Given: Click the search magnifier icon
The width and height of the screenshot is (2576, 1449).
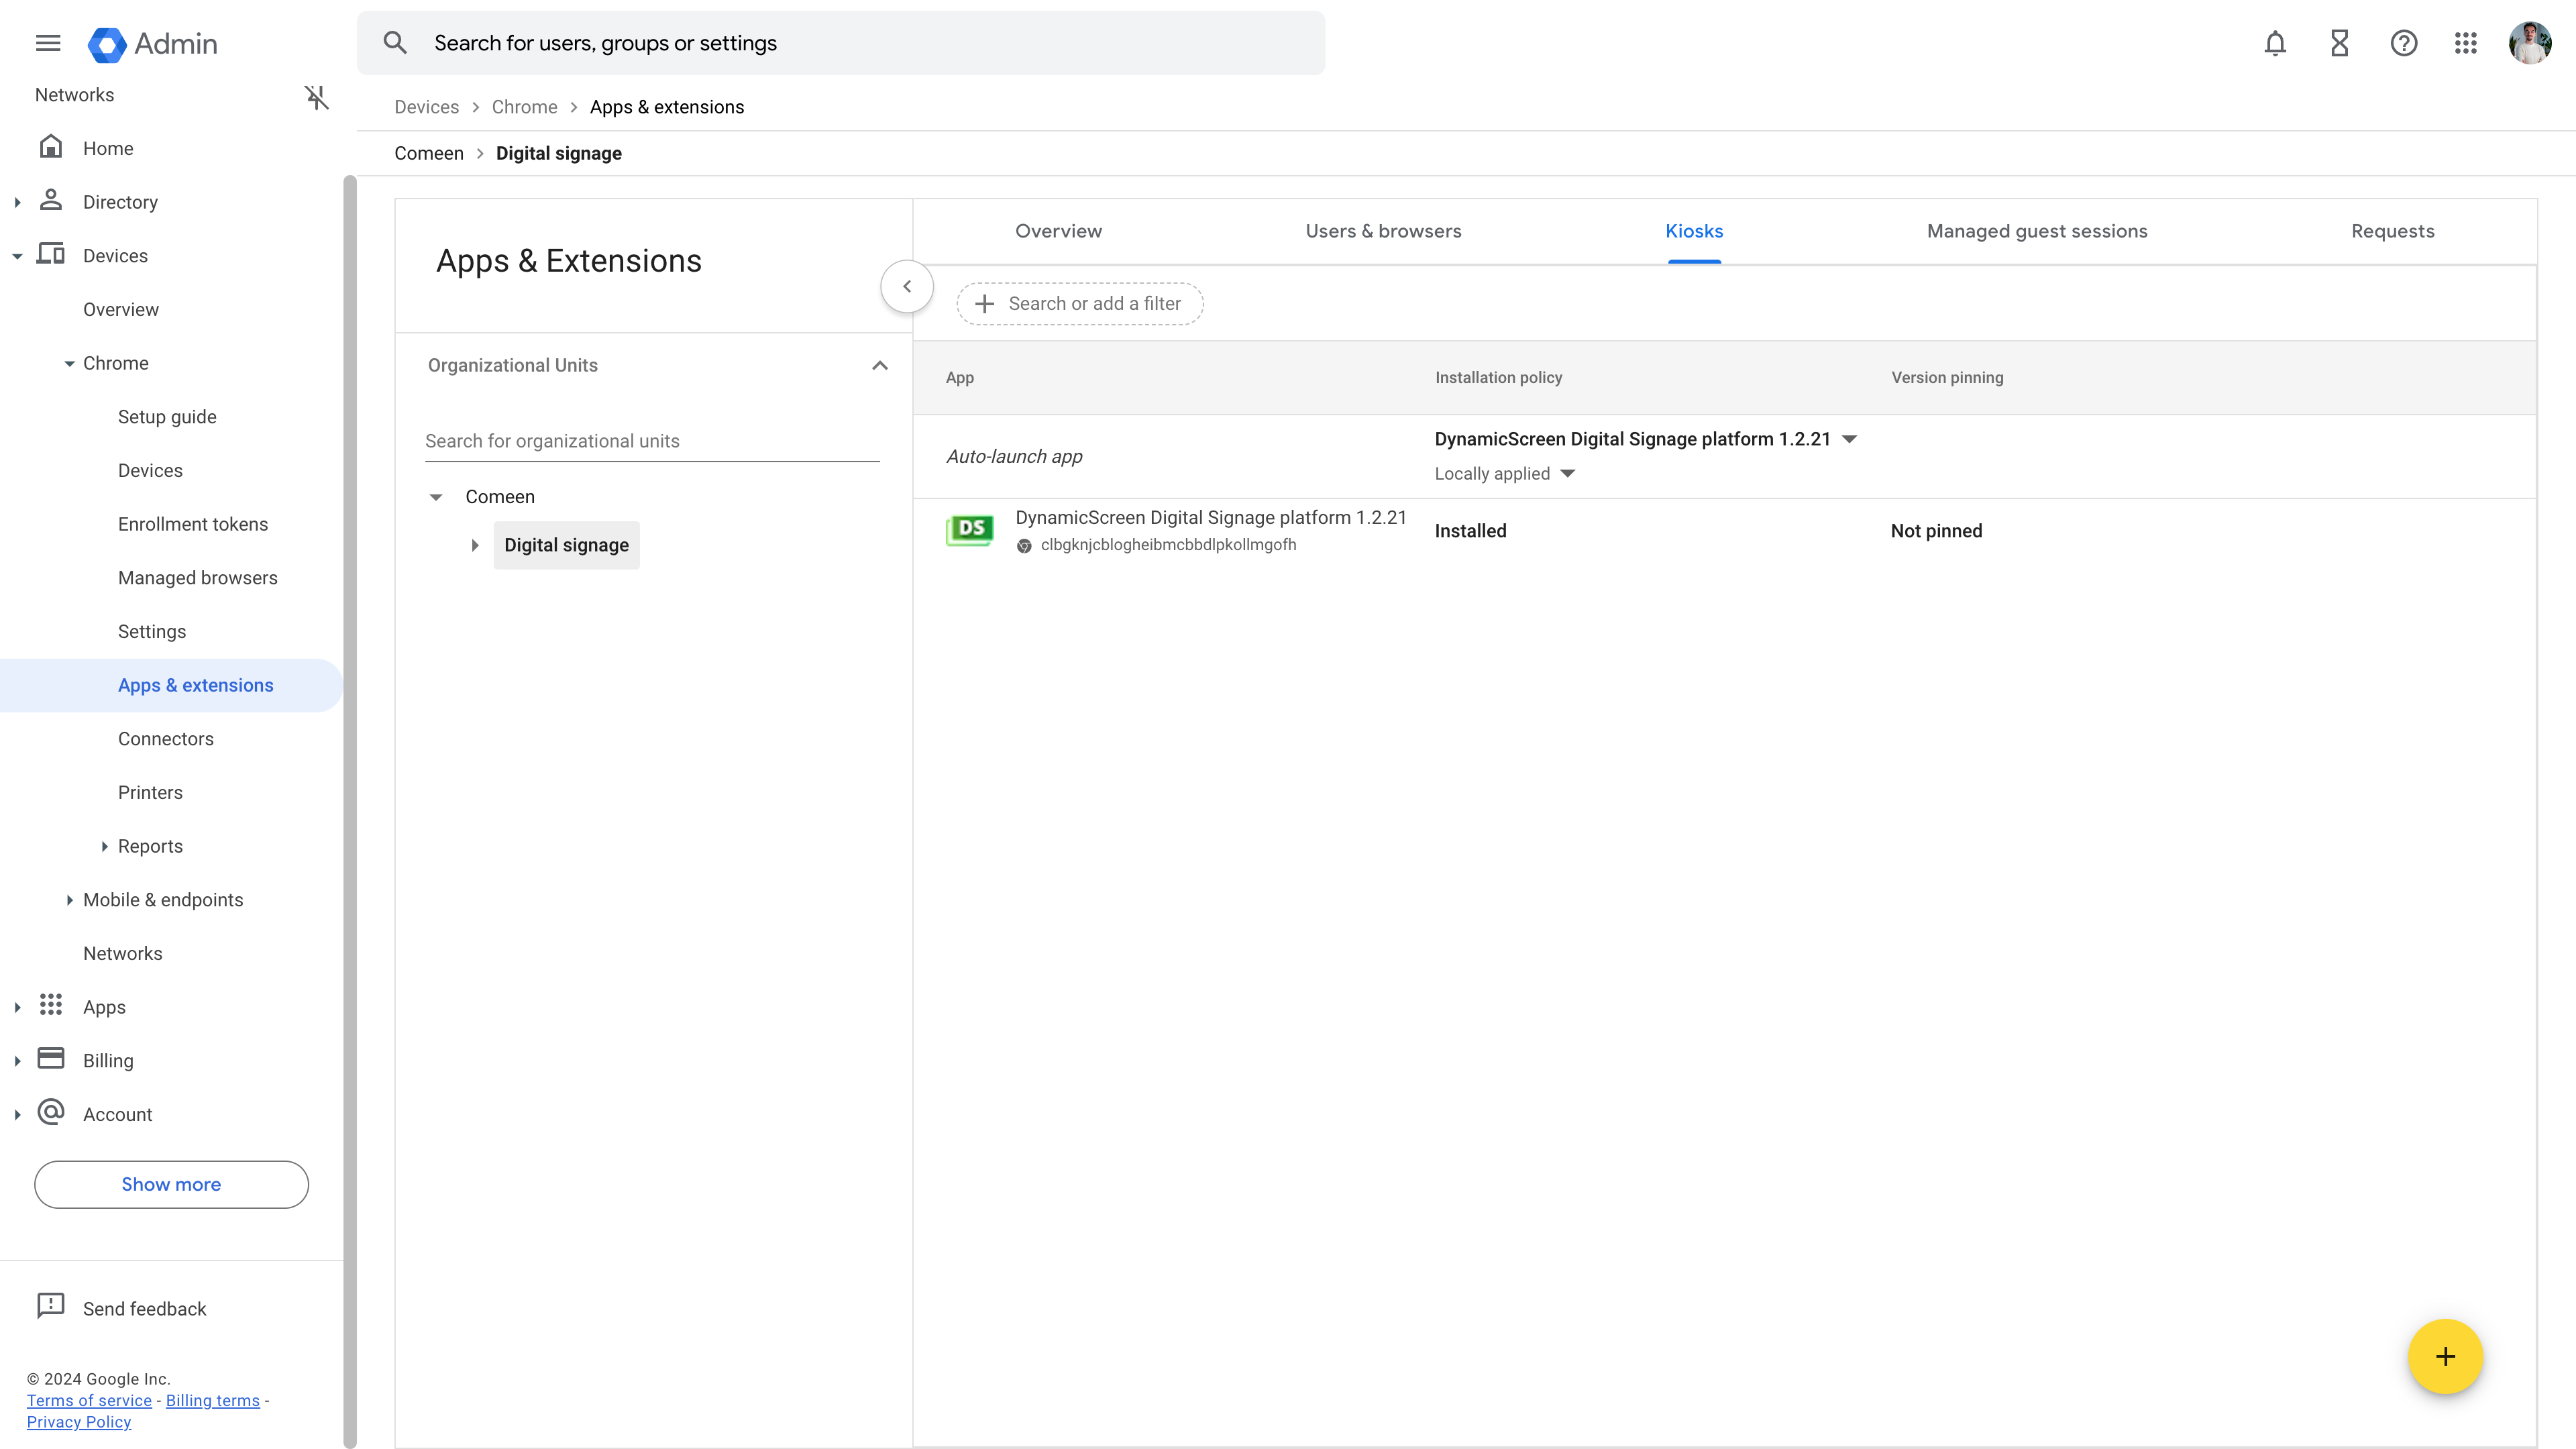Looking at the screenshot, I should [x=395, y=43].
